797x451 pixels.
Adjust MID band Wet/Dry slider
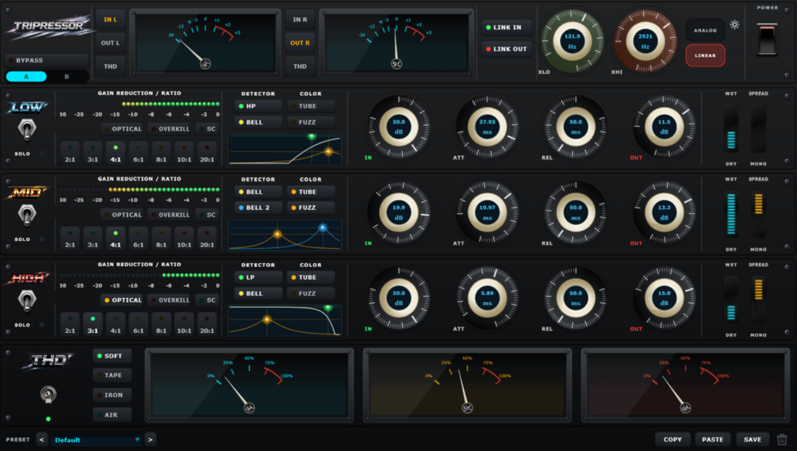(x=731, y=214)
